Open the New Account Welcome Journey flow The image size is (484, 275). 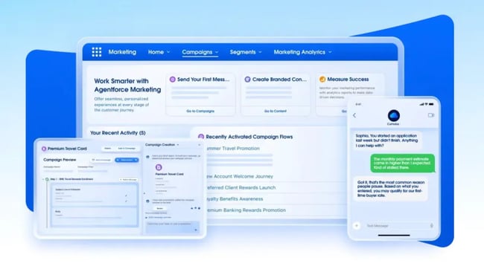(240, 176)
